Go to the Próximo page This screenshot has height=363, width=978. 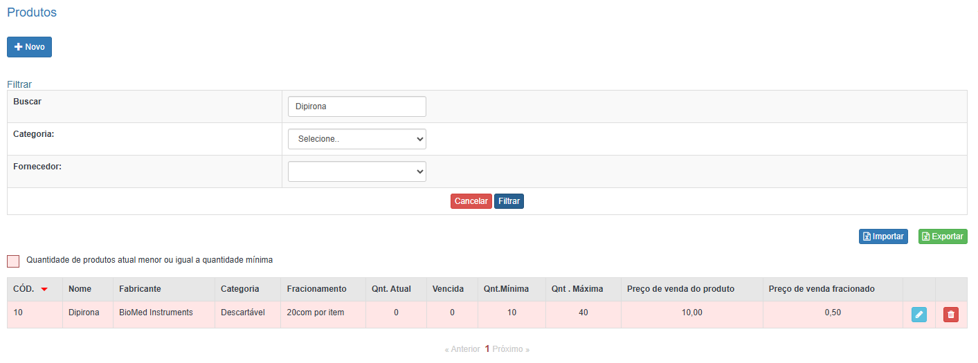coord(511,349)
